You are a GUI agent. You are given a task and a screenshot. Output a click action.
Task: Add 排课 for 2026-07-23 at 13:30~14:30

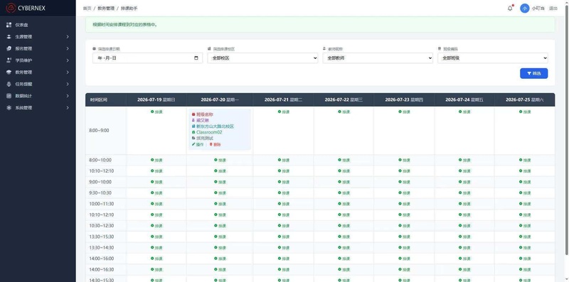coord(404,248)
